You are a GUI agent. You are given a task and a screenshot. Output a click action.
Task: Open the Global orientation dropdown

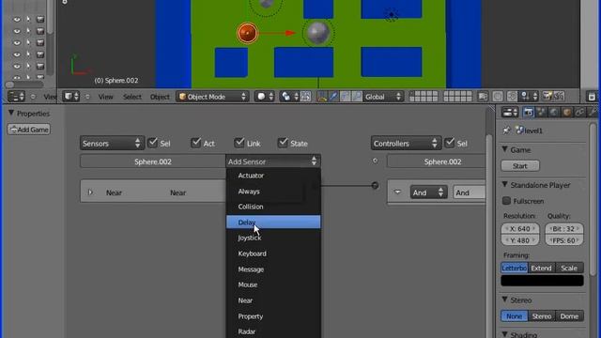point(383,97)
